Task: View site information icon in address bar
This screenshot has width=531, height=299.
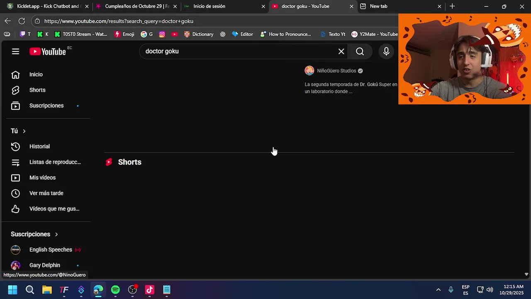Action: 37,21
